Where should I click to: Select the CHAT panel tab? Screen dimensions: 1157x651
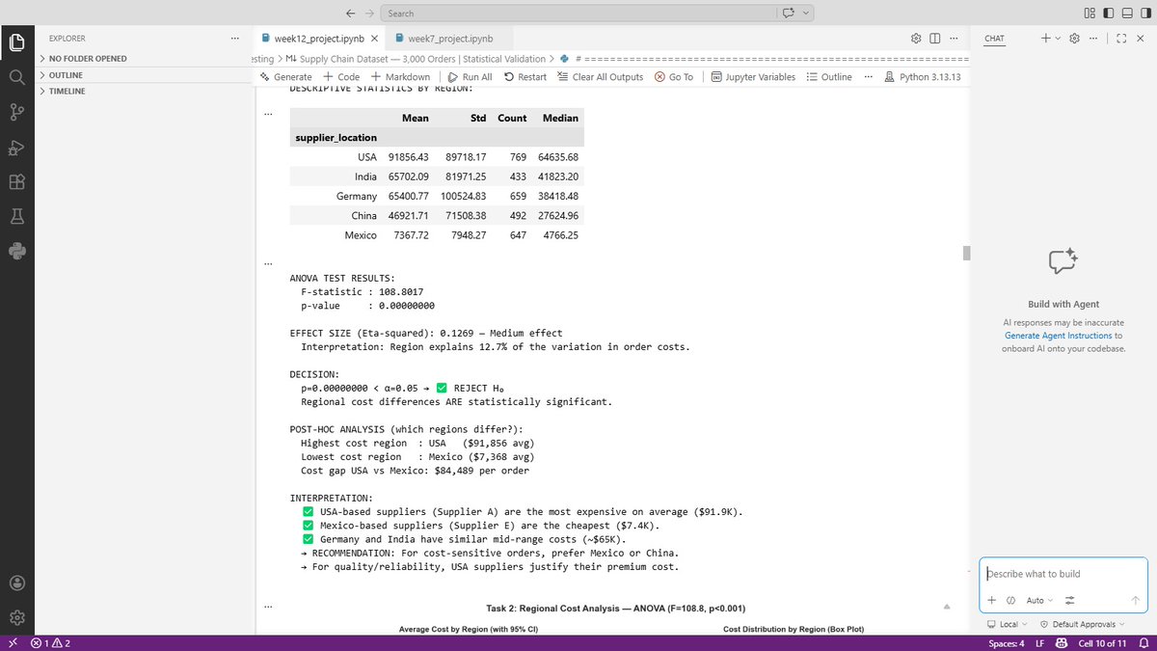(x=994, y=39)
